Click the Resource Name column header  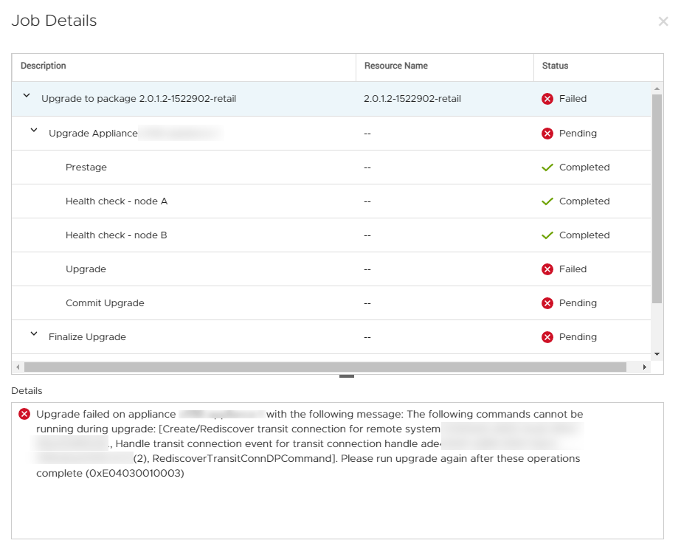pos(395,66)
